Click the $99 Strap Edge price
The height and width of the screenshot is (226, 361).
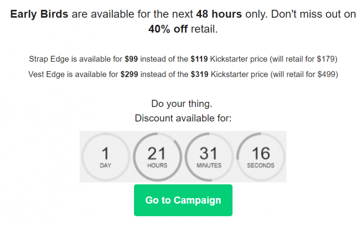tap(131, 59)
